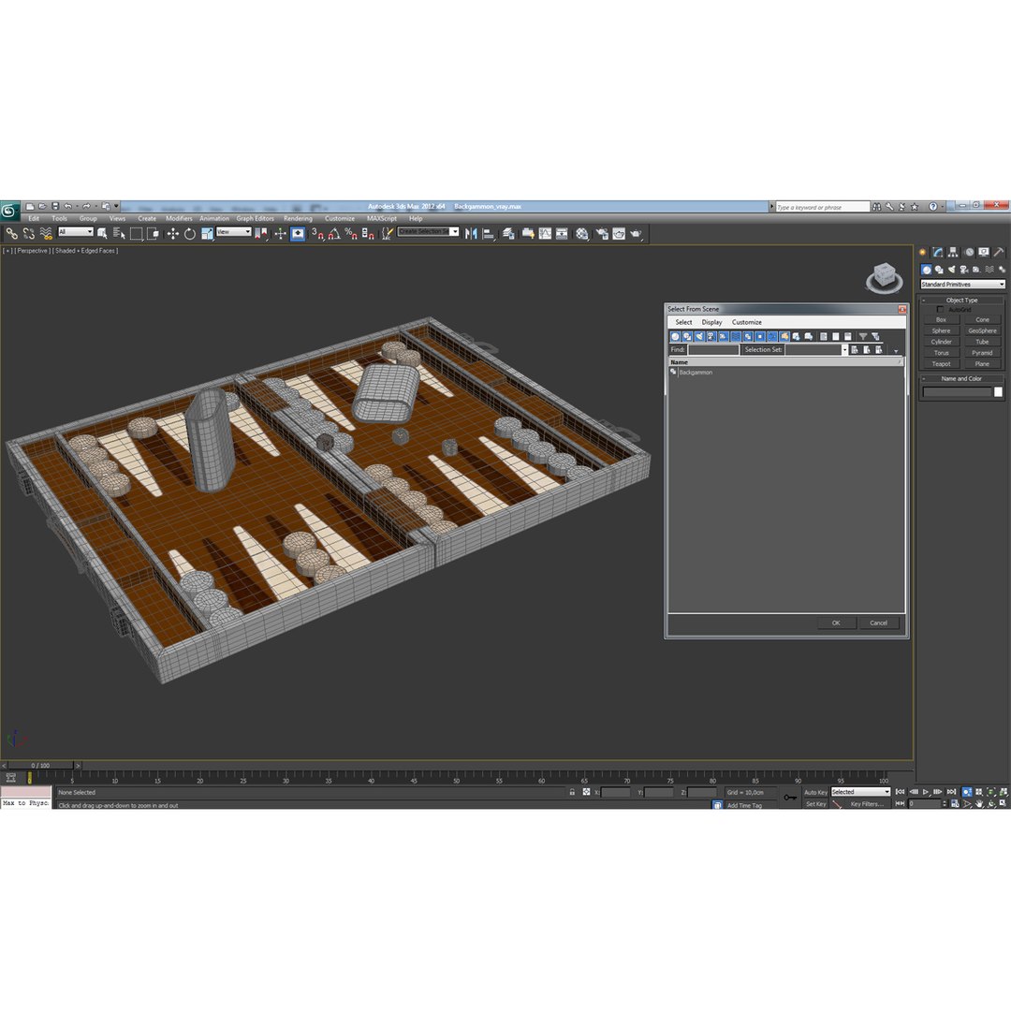The height and width of the screenshot is (1011, 1011).
Task: Toggle Angle Snap icon
Action: point(334,234)
